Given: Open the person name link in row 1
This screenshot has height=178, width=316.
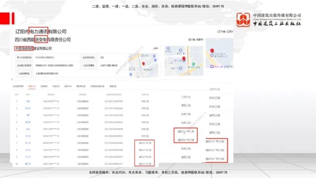Looking at the screenshot, I should point(28,101).
